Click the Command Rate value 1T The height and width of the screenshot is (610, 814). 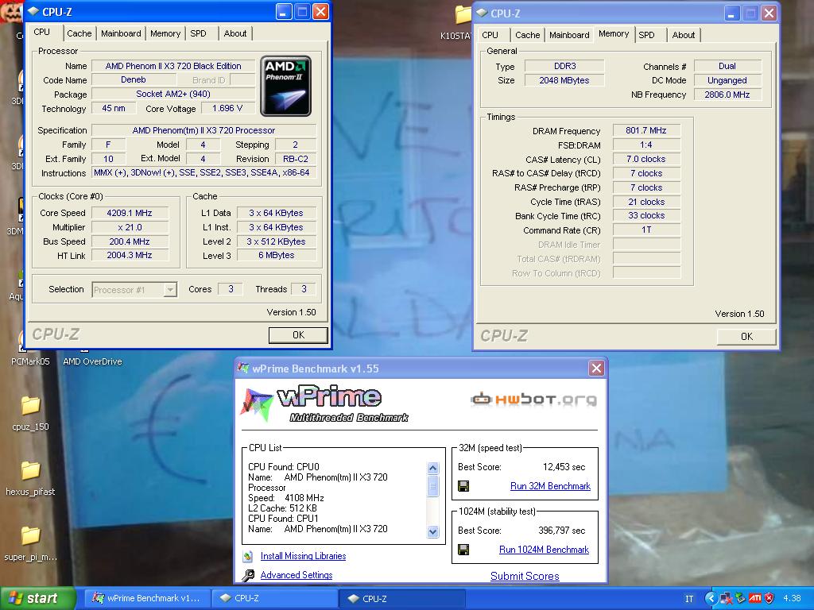click(x=646, y=230)
